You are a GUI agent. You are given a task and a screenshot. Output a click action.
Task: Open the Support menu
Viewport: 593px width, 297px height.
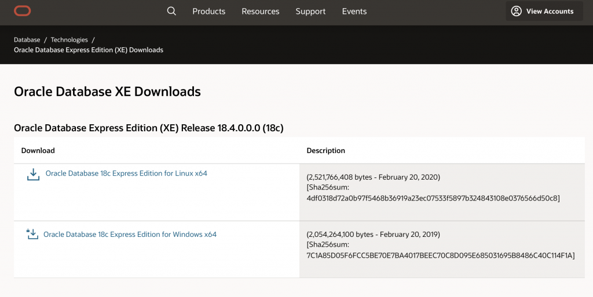point(310,12)
